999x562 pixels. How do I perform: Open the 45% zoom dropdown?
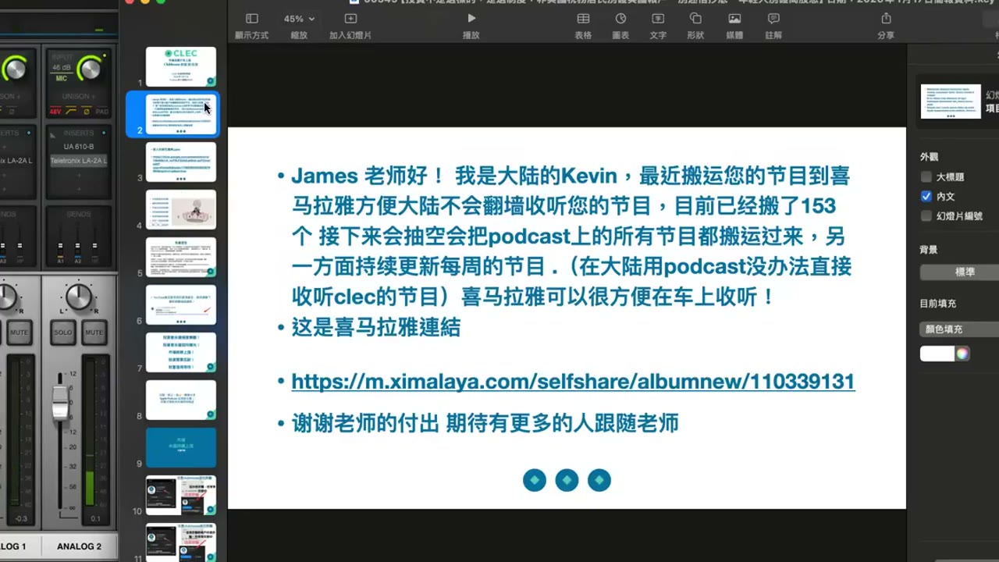pos(299,19)
